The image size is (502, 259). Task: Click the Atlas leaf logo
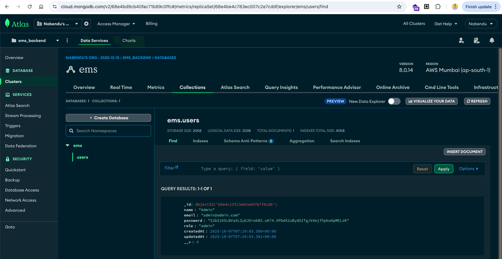click(x=7, y=23)
